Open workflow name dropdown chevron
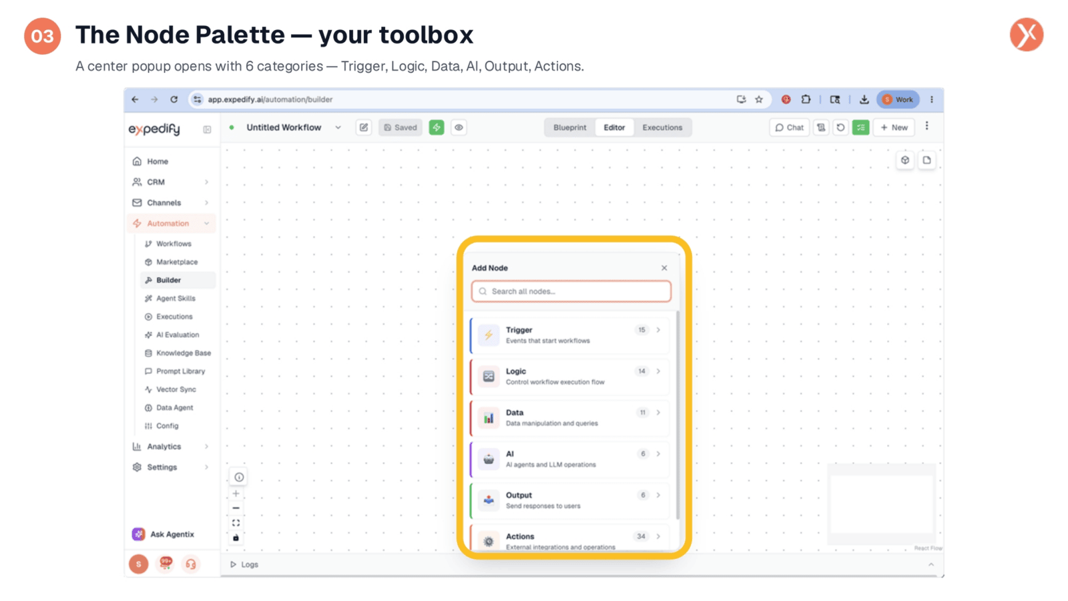This screenshot has width=1068, height=601. 338,128
